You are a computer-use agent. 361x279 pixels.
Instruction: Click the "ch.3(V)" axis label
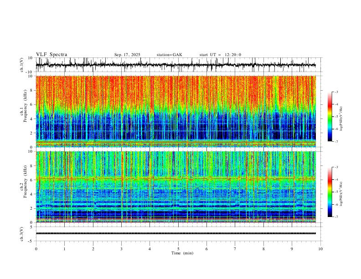click(x=22, y=234)
